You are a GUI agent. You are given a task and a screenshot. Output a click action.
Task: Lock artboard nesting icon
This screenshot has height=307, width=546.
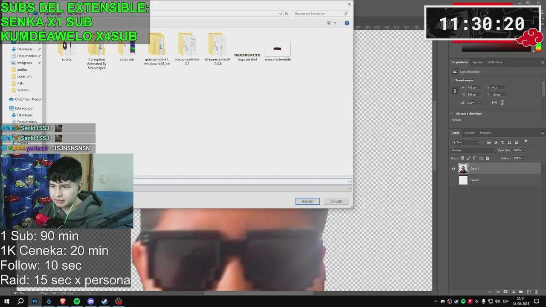point(481,158)
